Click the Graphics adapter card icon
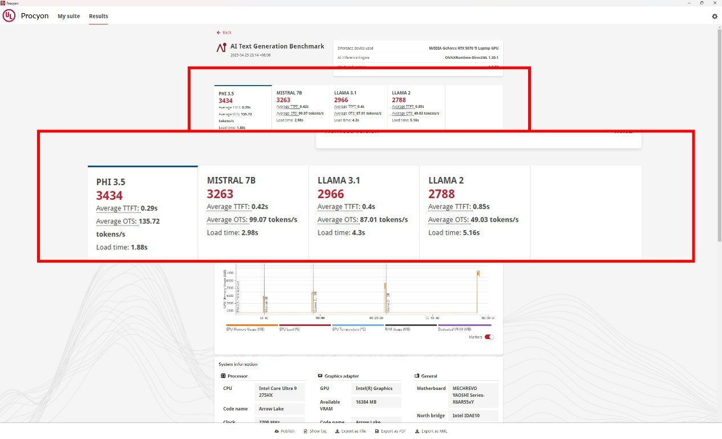The height and width of the screenshot is (439, 722). [x=320, y=376]
